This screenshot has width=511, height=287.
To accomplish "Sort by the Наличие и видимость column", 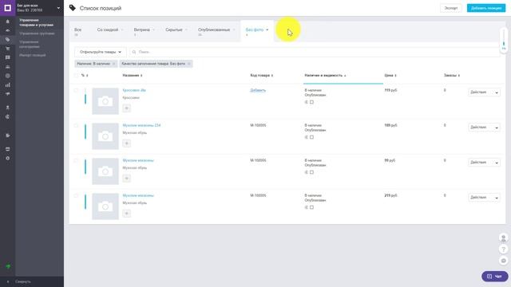I will coord(325,76).
